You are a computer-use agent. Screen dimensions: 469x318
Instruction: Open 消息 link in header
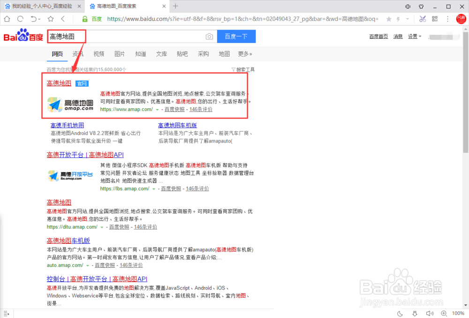click(x=398, y=37)
